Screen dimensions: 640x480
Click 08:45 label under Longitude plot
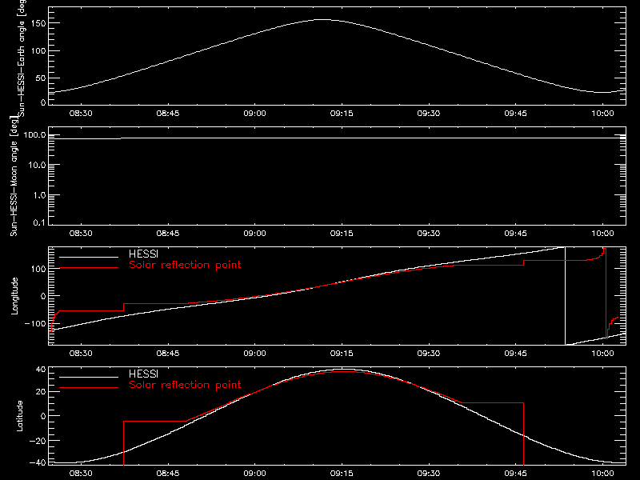[x=168, y=353]
